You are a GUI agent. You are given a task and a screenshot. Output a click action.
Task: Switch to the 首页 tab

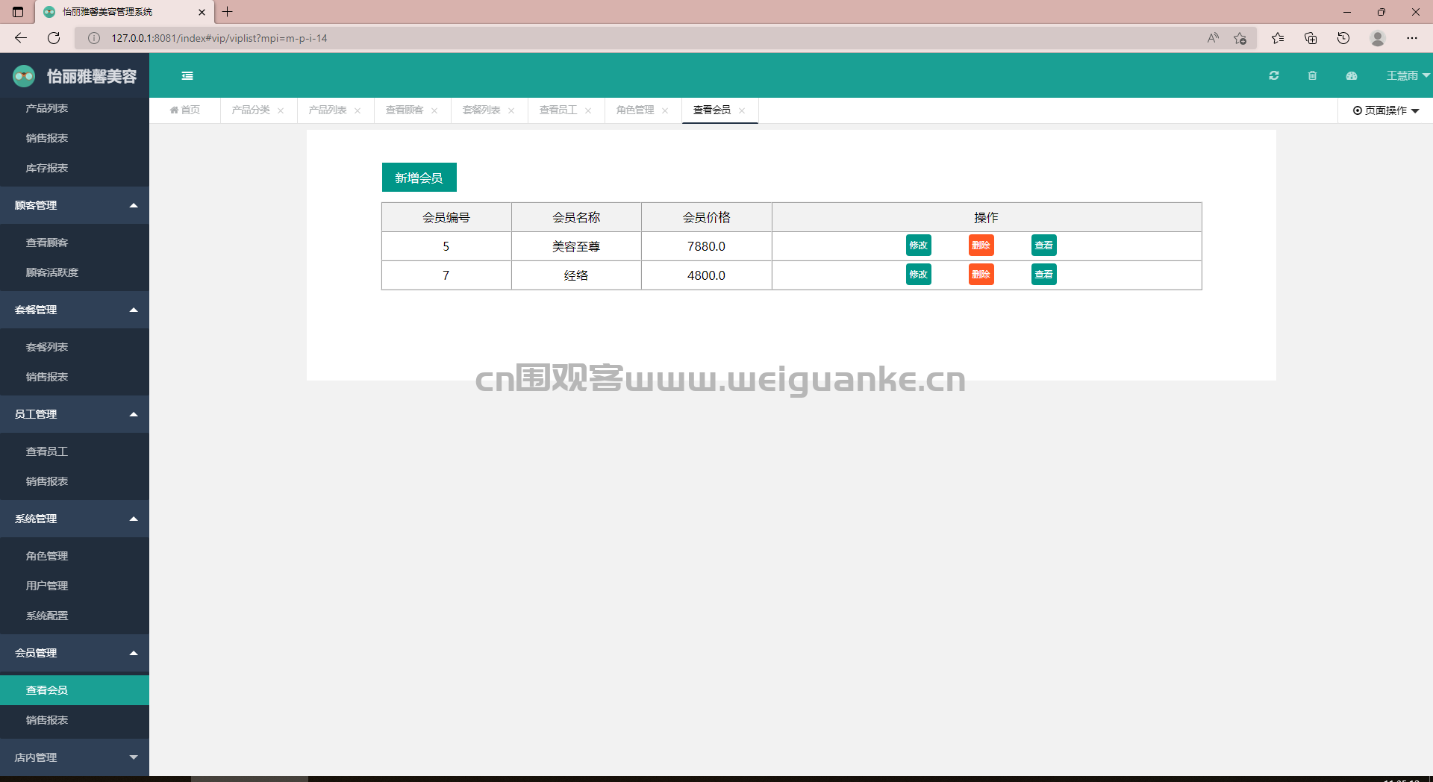click(x=185, y=110)
